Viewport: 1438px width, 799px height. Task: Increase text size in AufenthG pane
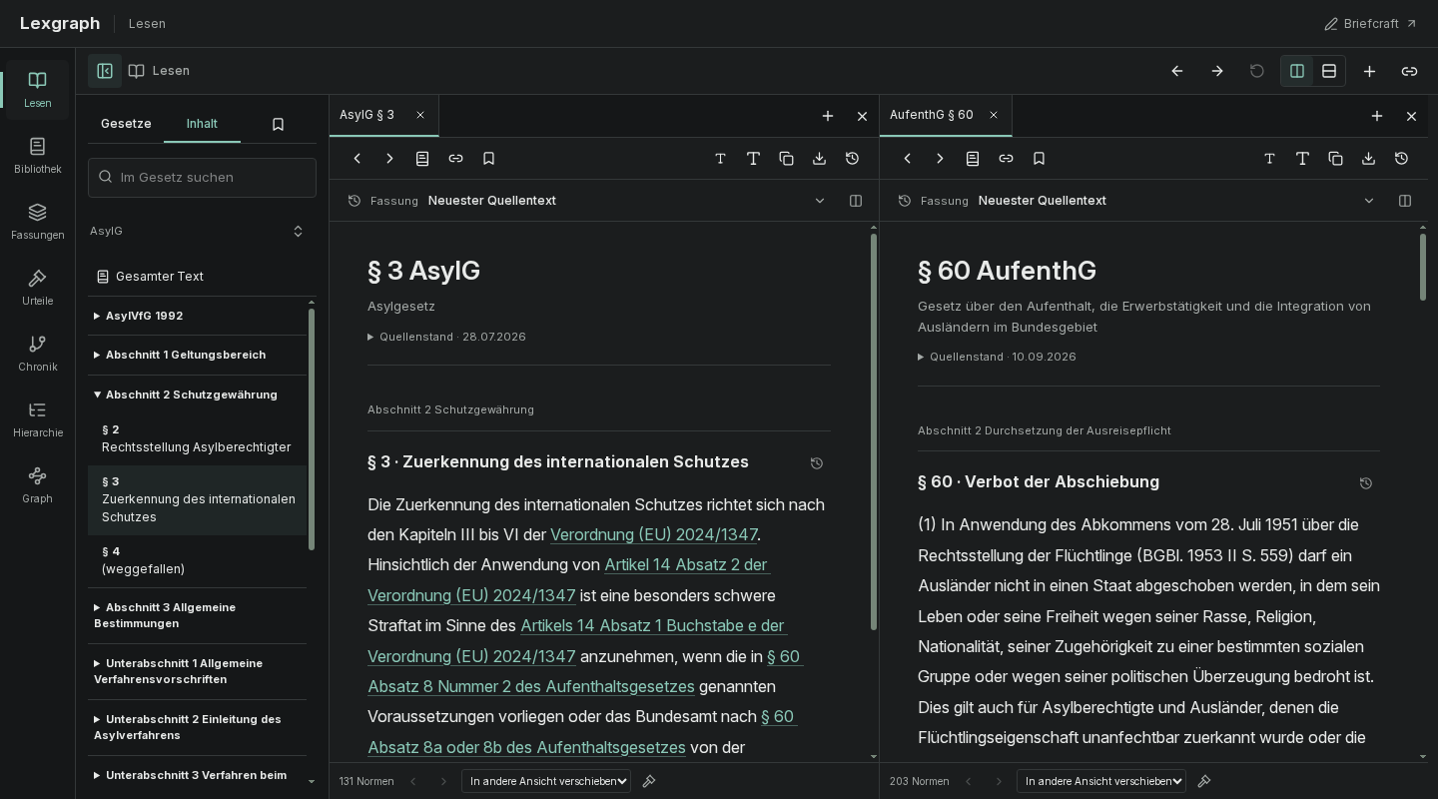[x=1302, y=159]
